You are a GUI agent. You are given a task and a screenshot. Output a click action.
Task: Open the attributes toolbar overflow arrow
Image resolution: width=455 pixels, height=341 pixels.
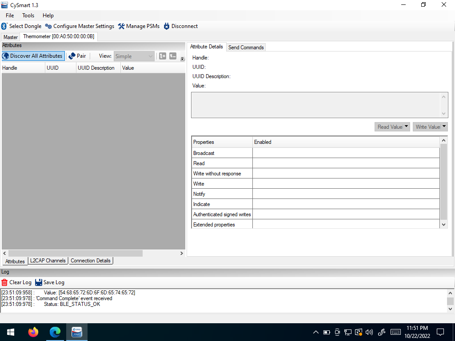(x=183, y=59)
